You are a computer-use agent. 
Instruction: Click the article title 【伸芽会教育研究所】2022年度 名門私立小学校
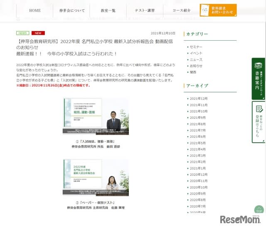point(94,44)
